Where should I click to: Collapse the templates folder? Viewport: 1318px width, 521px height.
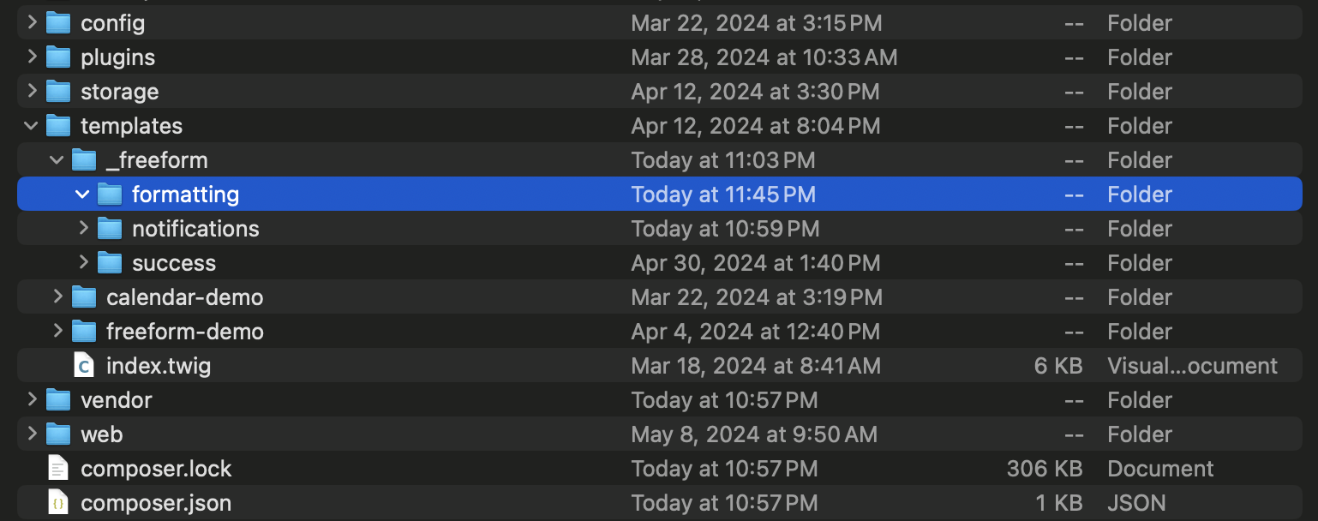tap(32, 126)
